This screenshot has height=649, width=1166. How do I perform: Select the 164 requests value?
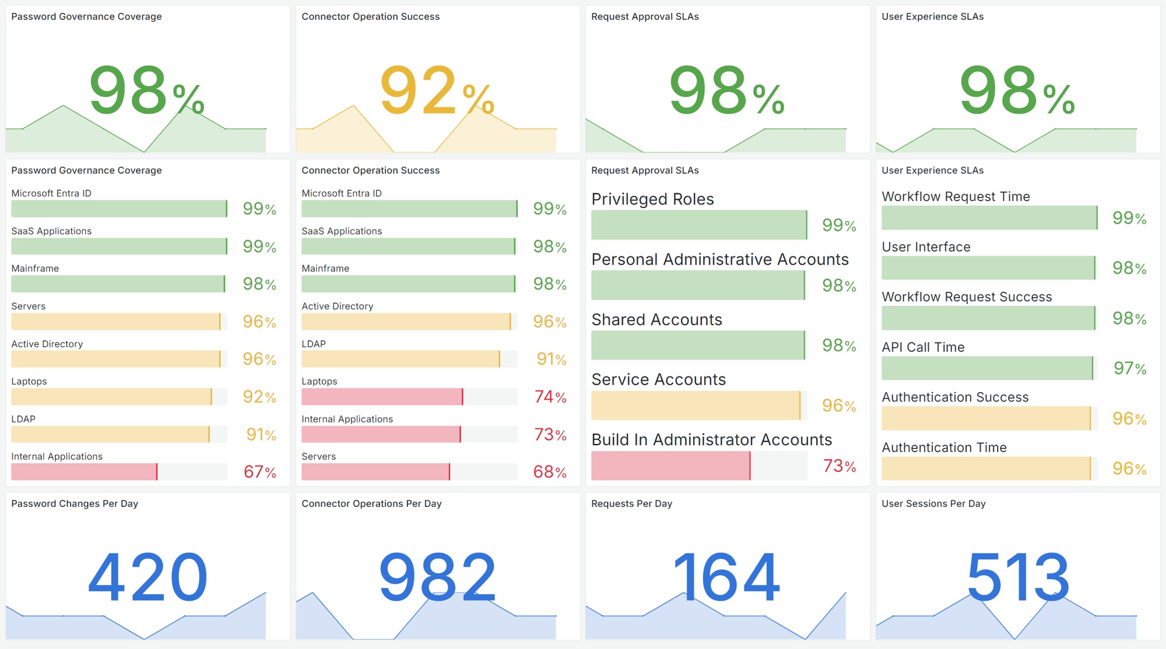click(x=726, y=577)
